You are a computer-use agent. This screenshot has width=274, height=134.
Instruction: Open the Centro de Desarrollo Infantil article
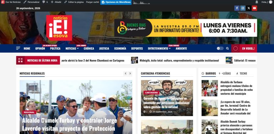pyautogui.click(x=235, y=108)
